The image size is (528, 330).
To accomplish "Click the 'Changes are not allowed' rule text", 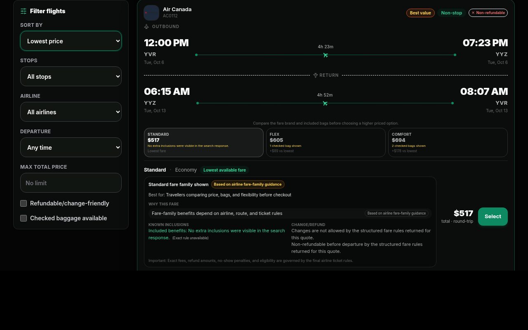I will point(361,234).
